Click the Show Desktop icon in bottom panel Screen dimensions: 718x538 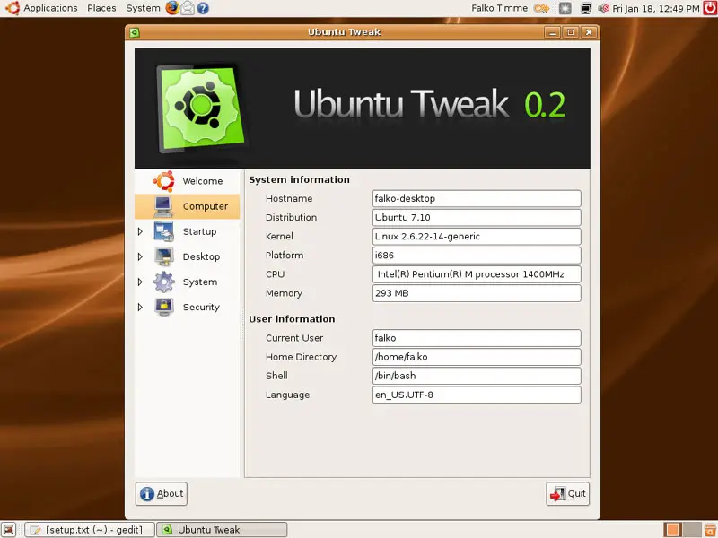click(x=8, y=530)
